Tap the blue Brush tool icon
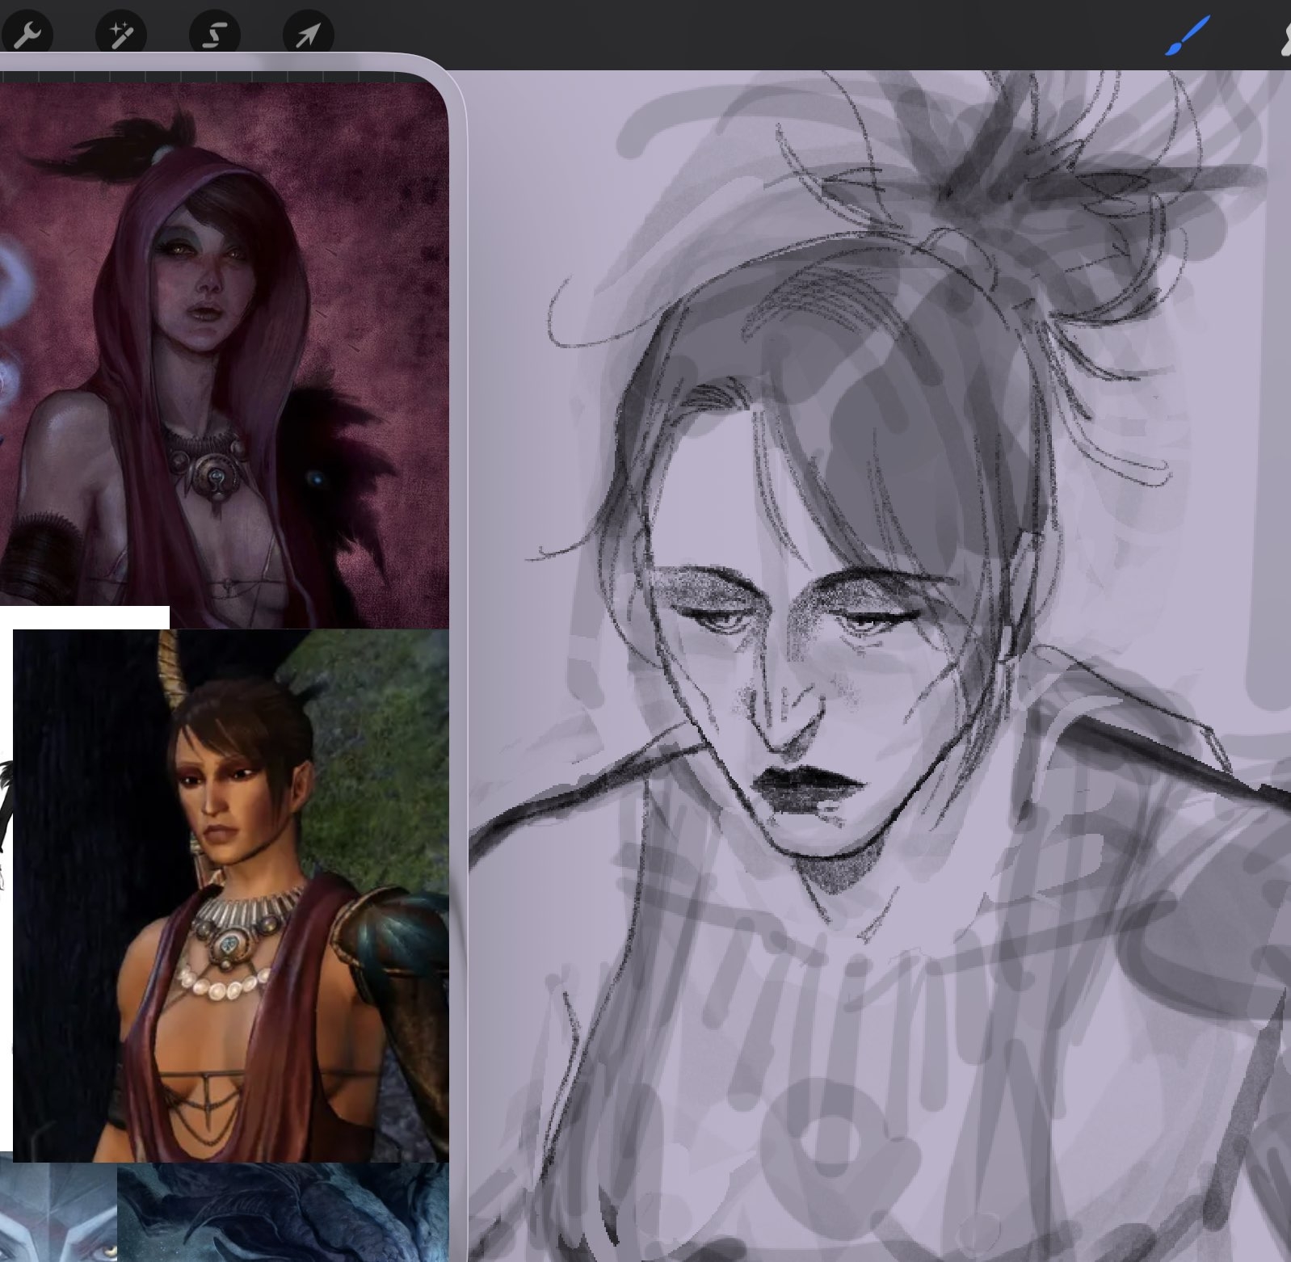 pos(1187,36)
